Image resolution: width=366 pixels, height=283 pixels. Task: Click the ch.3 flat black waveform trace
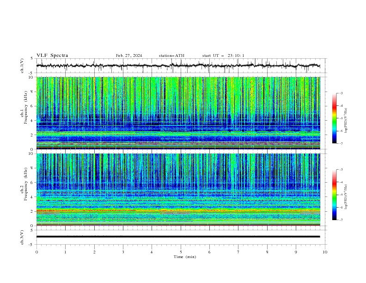[x=178, y=237]
